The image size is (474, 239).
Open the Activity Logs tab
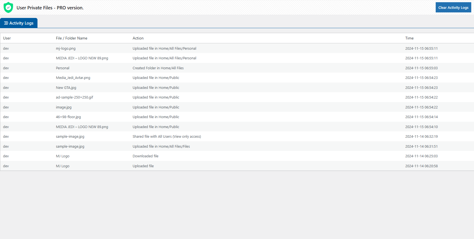coord(19,23)
